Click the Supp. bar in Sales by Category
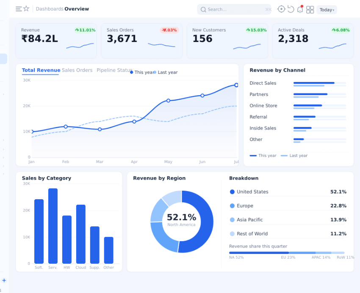This screenshot has height=293, width=360. pos(94,245)
